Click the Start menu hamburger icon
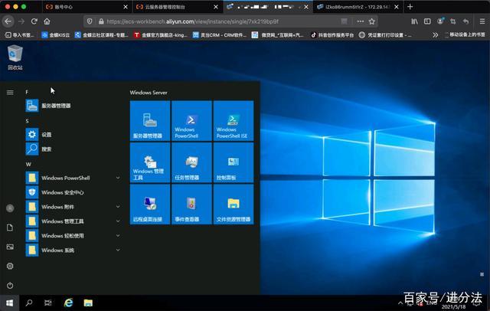Viewport: 490px width, 311px height. tap(10, 92)
